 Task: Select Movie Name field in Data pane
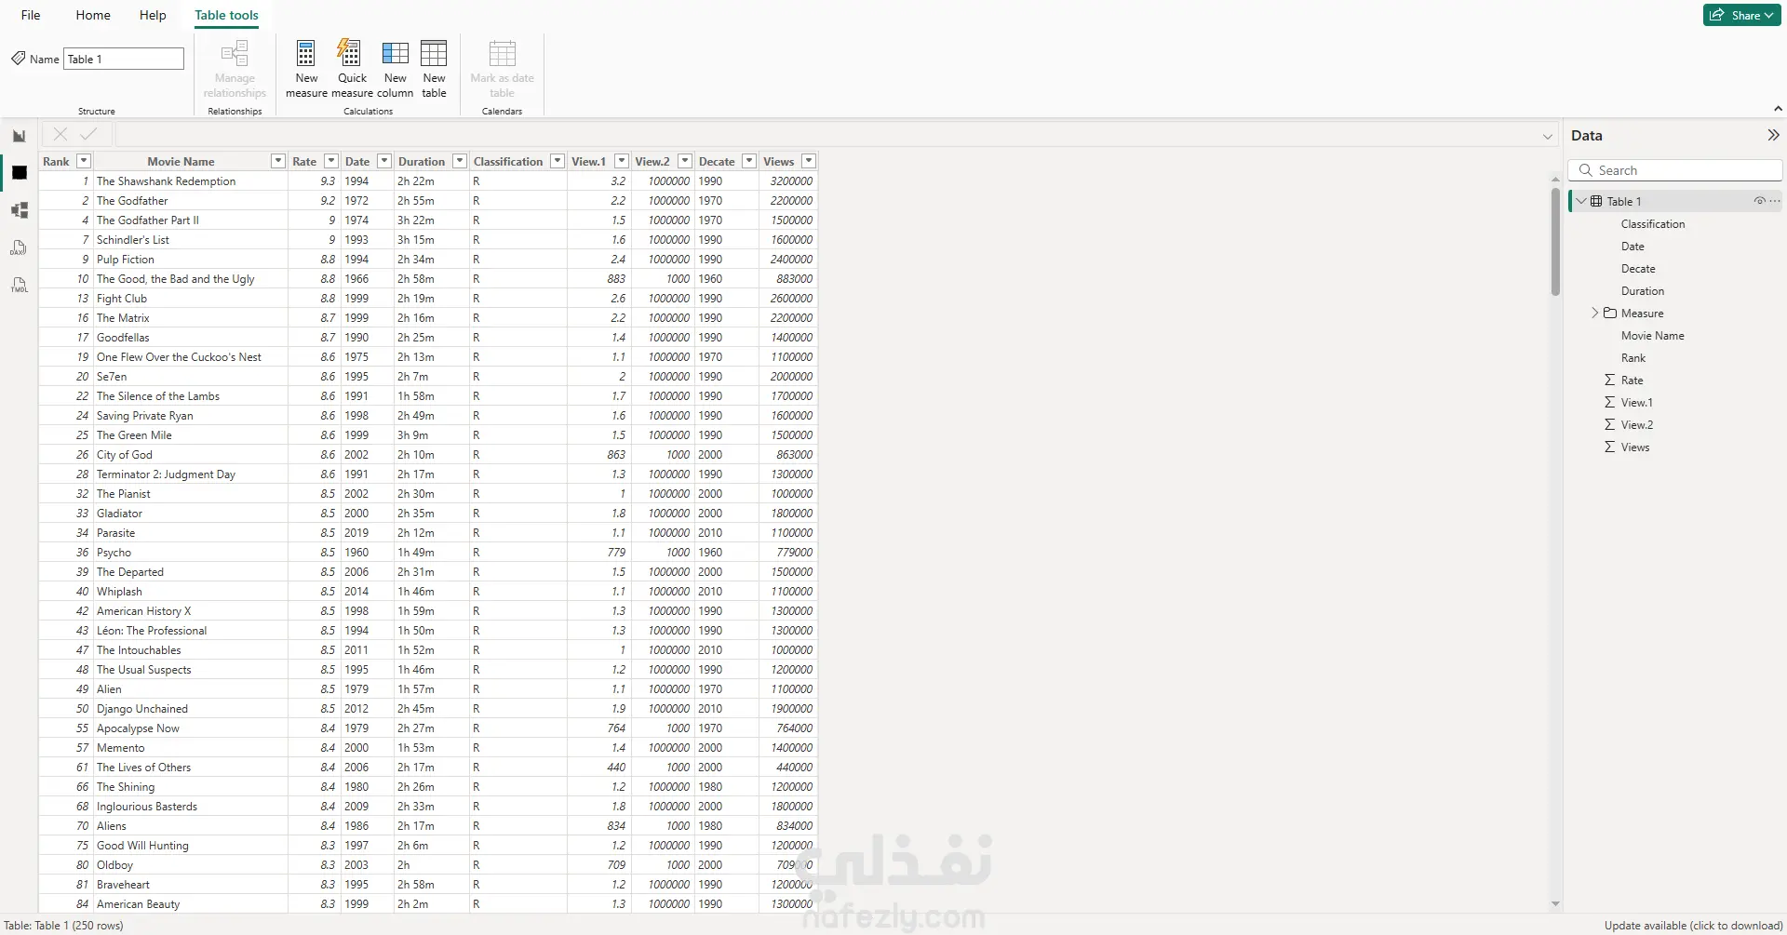click(x=1652, y=335)
